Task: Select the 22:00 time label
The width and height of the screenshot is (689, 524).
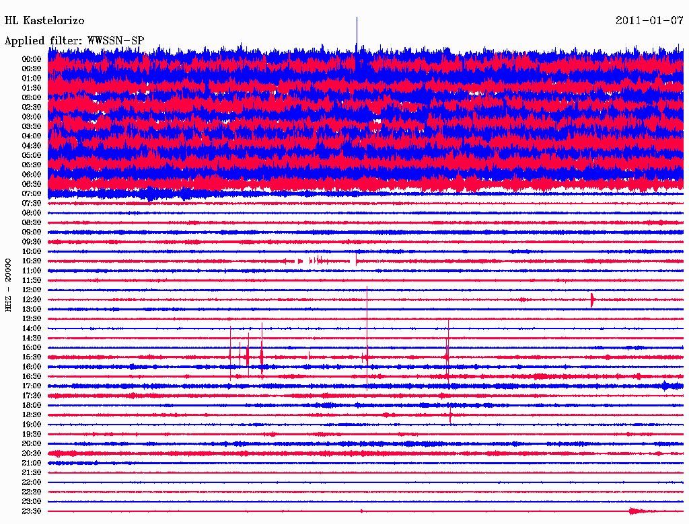Action: tap(32, 482)
